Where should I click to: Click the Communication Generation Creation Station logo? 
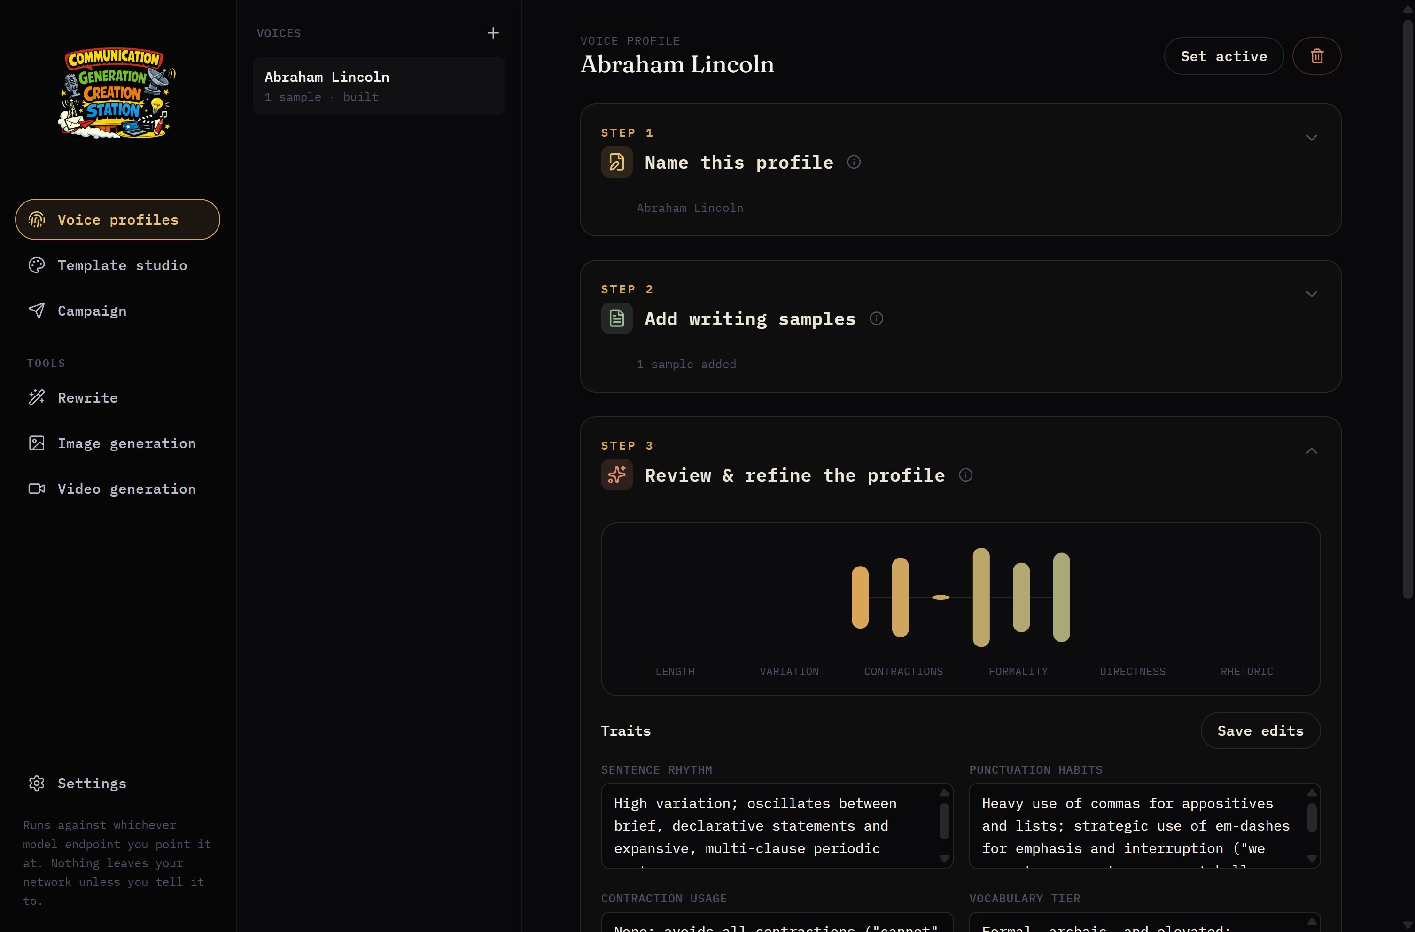(x=117, y=93)
